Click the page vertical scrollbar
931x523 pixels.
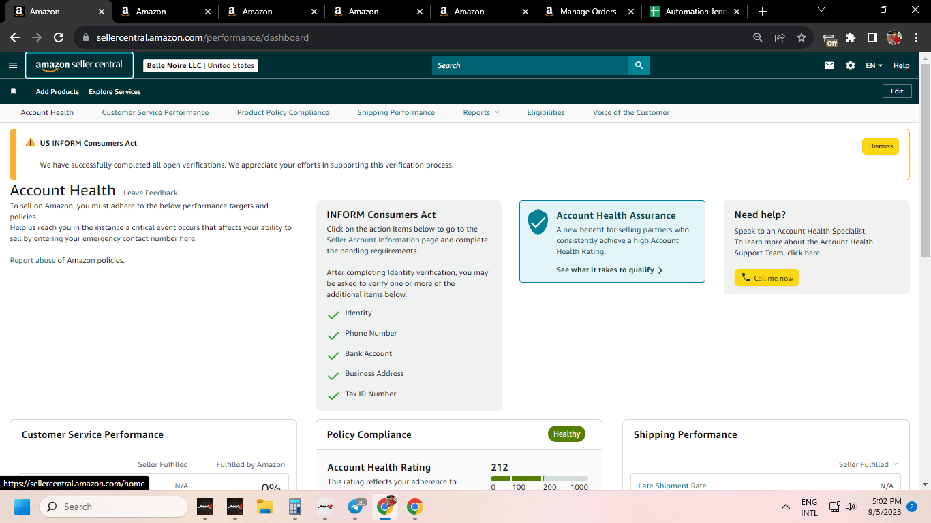pos(925,160)
